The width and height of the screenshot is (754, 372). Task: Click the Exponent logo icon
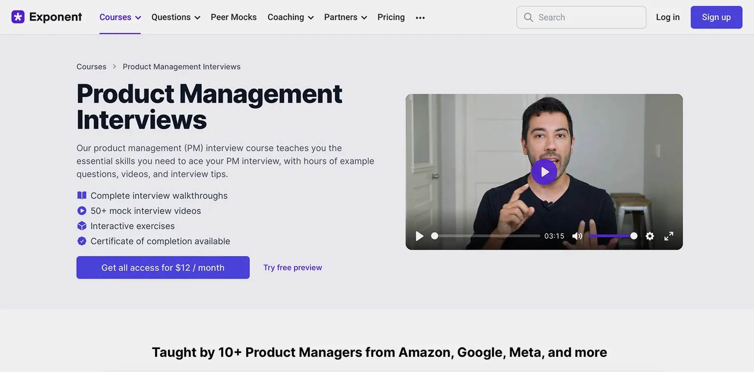18,17
